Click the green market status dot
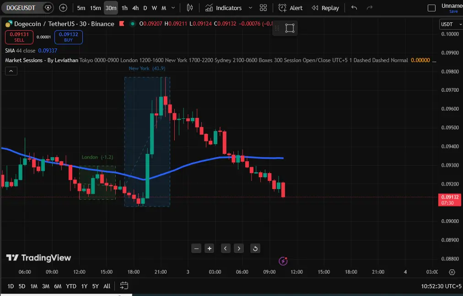 click(x=133, y=24)
